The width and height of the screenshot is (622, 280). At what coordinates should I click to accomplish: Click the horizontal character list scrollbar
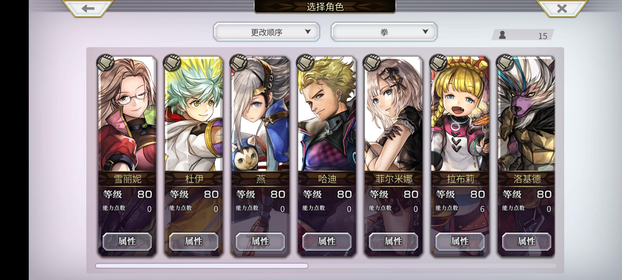point(202,266)
